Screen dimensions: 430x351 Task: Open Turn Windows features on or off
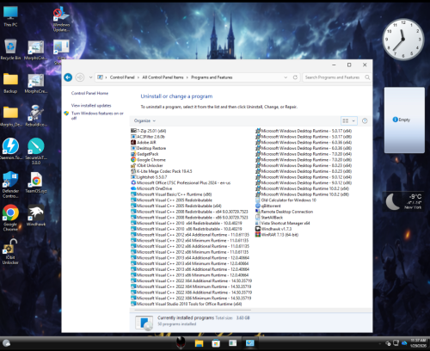(x=97, y=115)
